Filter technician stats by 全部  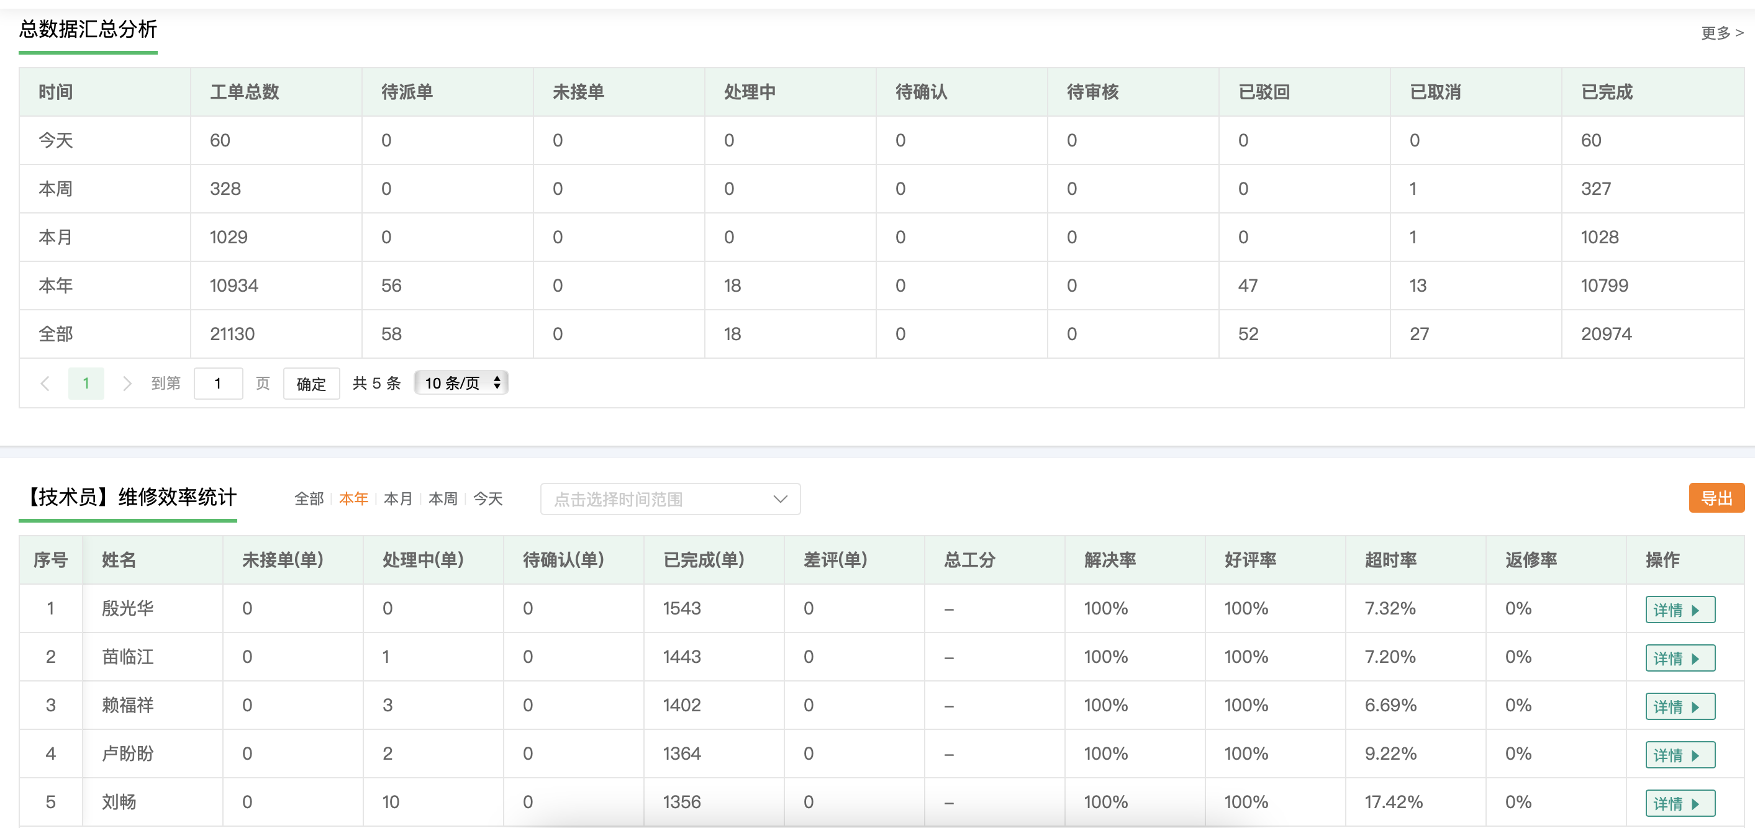pyautogui.click(x=309, y=498)
